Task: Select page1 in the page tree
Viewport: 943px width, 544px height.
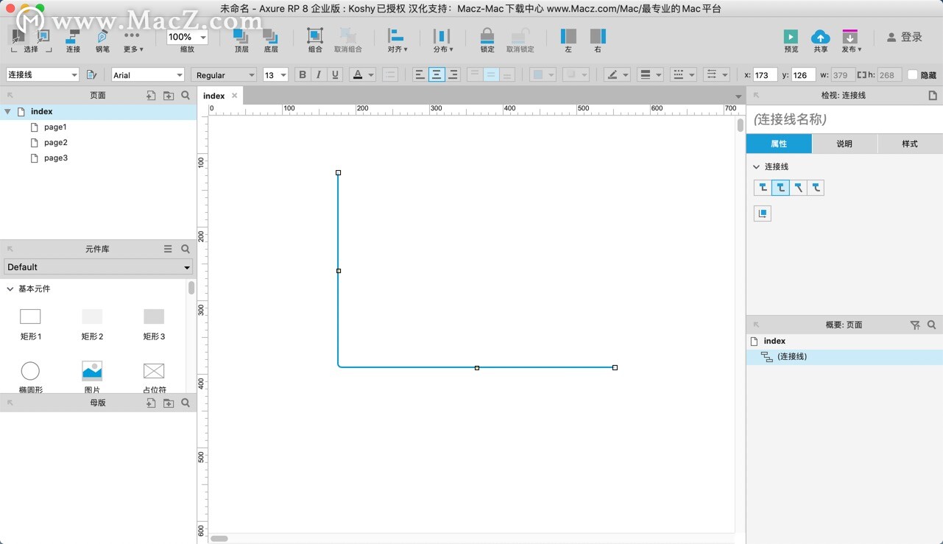Action: tap(55, 127)
